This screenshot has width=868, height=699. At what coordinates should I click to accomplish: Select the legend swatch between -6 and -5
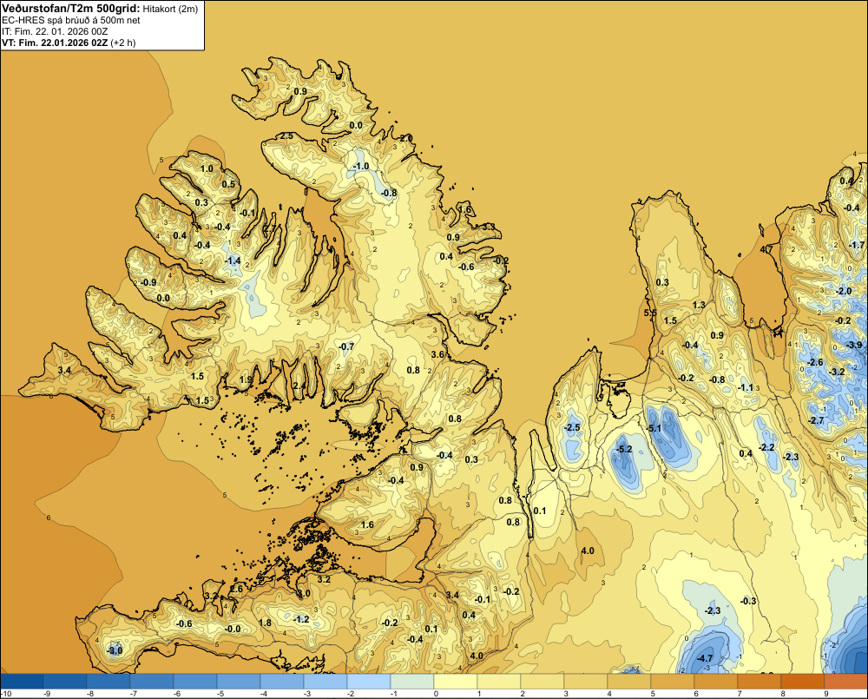click(194, 681)
